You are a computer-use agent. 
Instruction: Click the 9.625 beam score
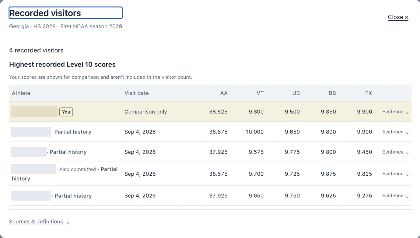(328, 196)
